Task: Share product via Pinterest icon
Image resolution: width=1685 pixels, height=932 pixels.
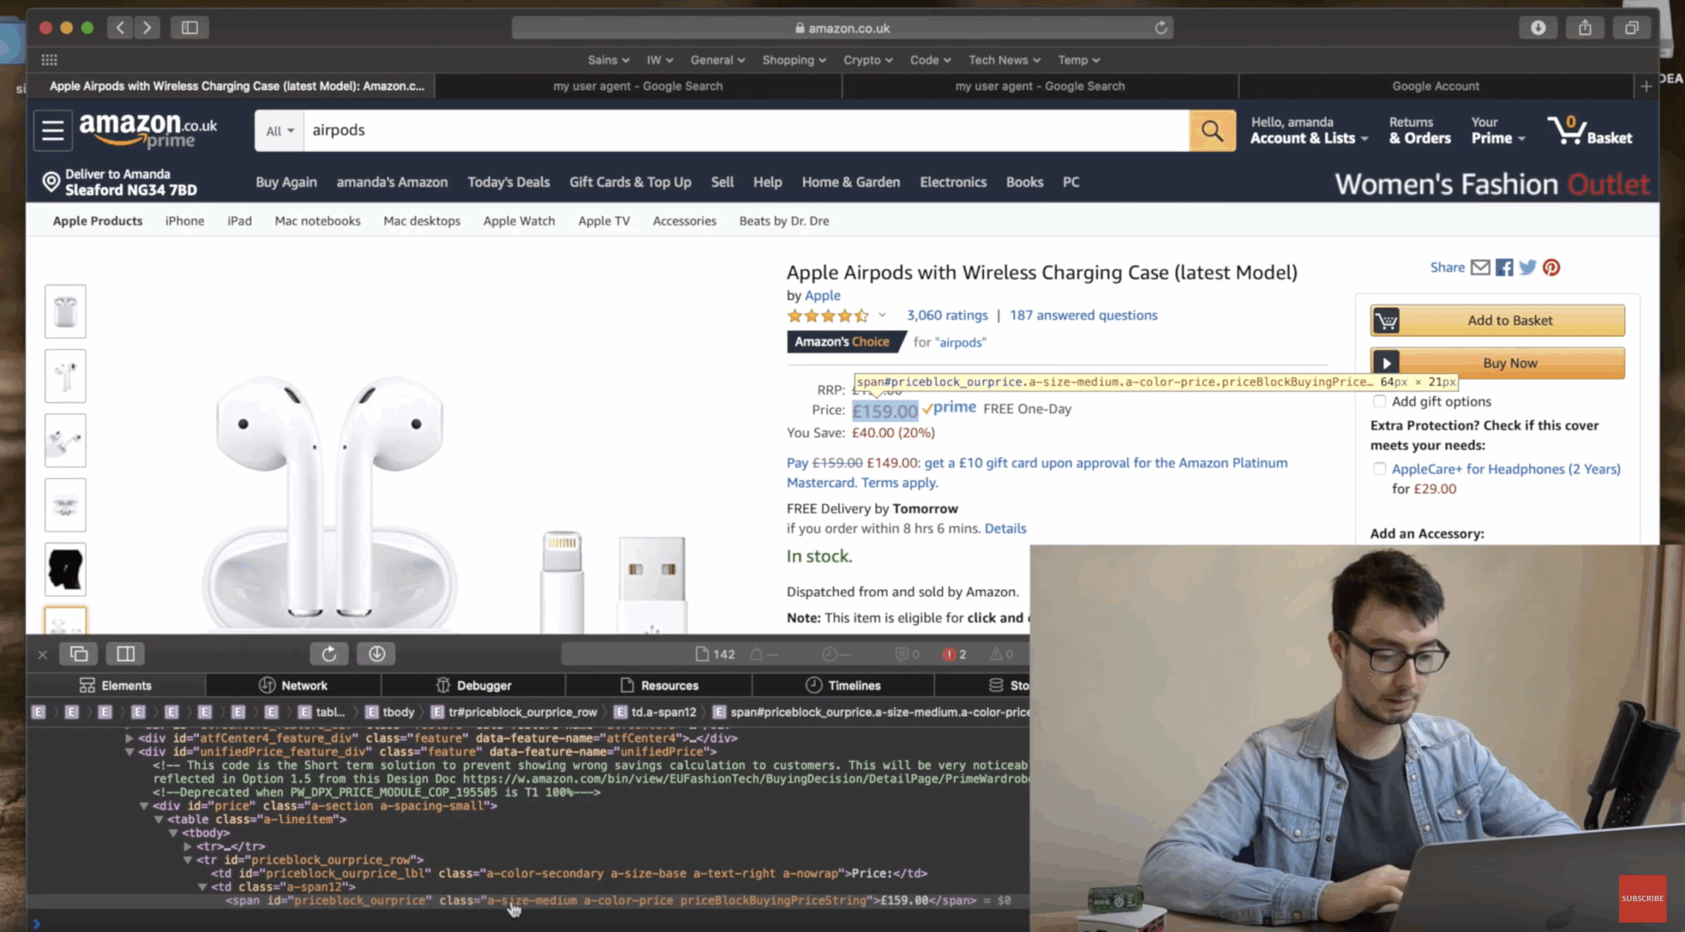Action: point(1551,268)
